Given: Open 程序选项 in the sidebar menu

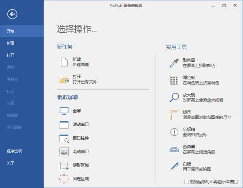Looking at the screenshot, I should tap(14, 151).
